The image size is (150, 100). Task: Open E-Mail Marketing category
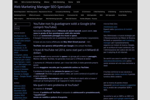[x=99, y=12]
